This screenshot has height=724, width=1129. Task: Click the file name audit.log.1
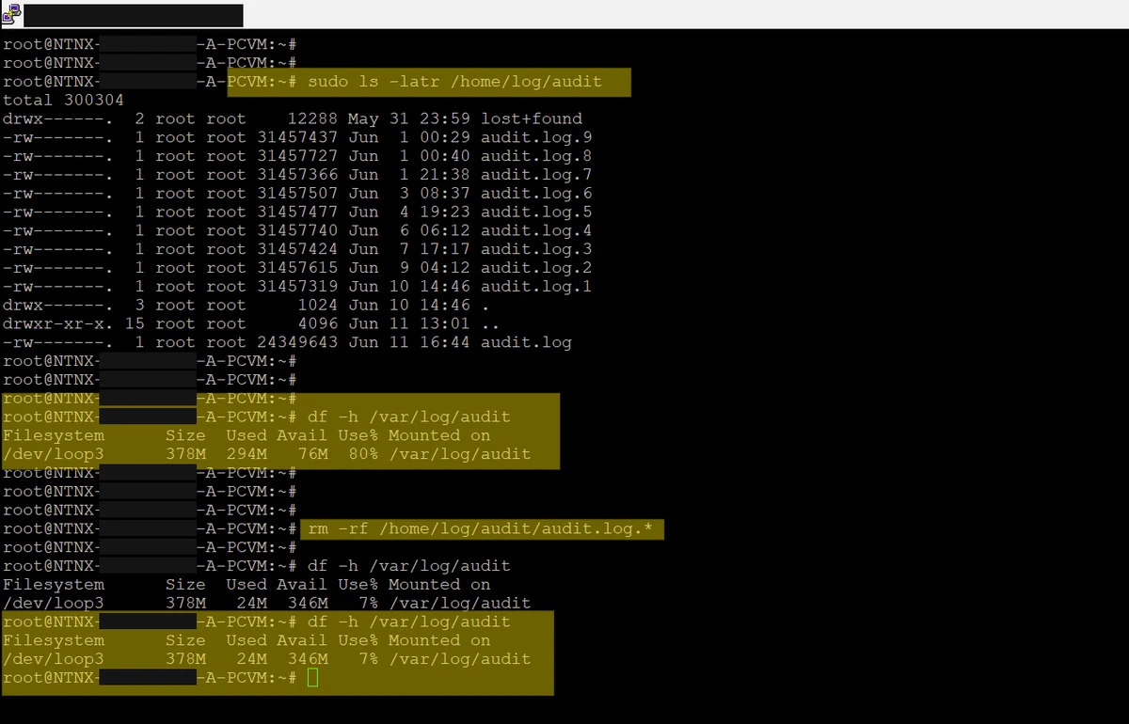tap(536, 287)
